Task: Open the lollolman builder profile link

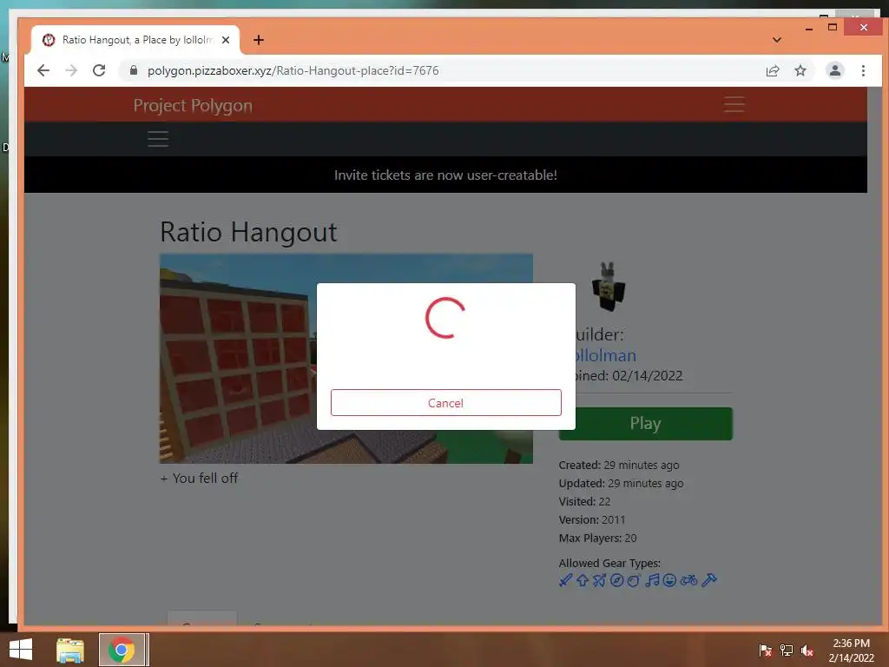Action: (x=604, y=355)
